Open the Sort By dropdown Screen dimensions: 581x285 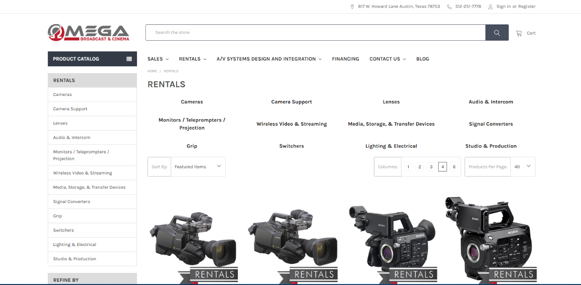point(198,167)
